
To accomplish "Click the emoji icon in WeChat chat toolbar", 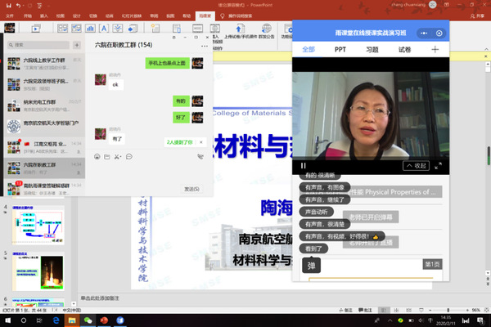I will [97, 155].
